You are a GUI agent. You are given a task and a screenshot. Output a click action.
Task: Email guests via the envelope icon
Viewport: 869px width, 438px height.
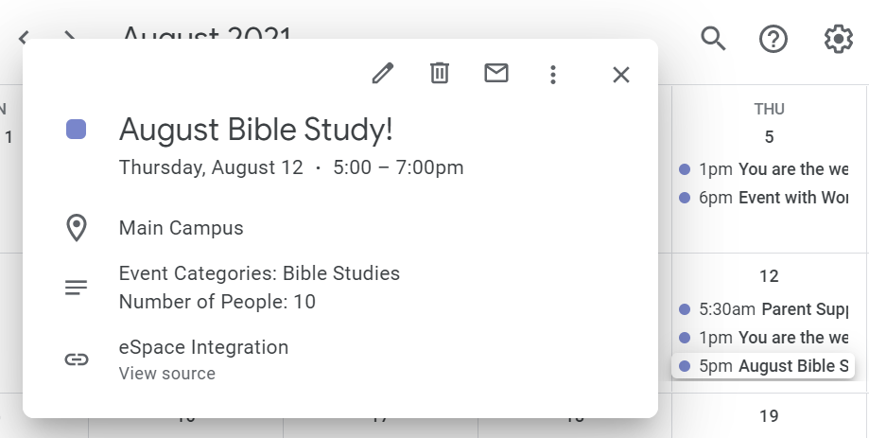point(496,74)
